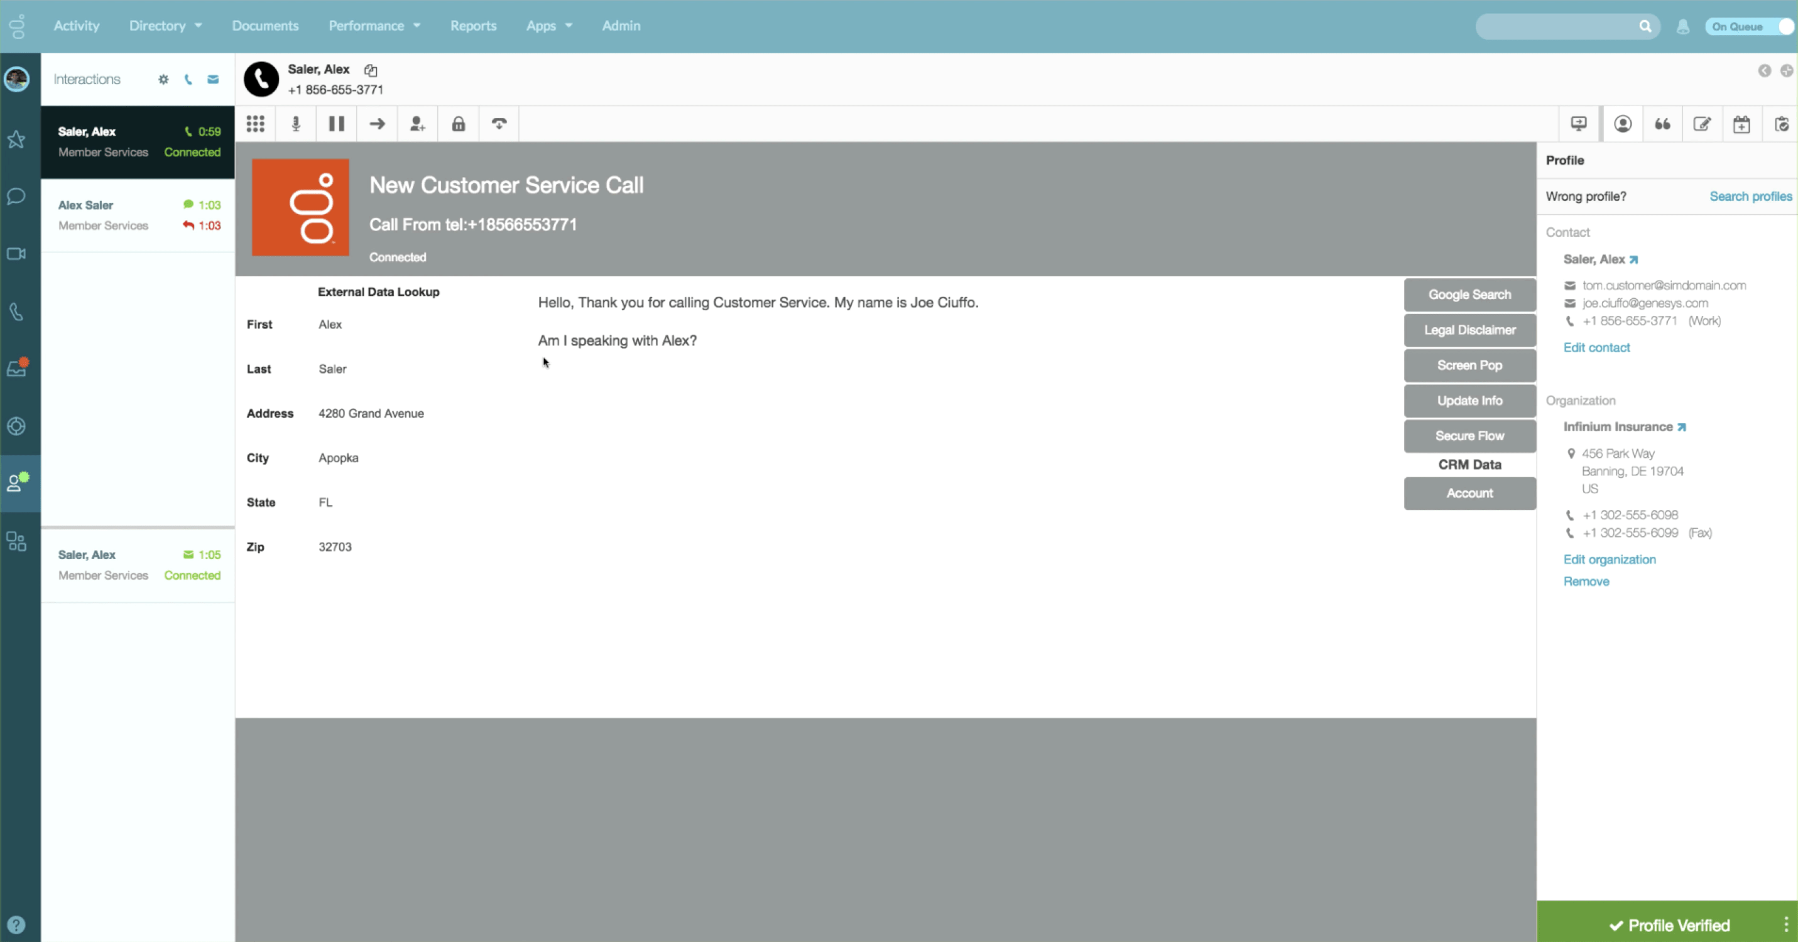Image resolution: width=1798 pixels, height=942 pixels.
Task: Enable secure pause on the call
Action: click(457, 124)
